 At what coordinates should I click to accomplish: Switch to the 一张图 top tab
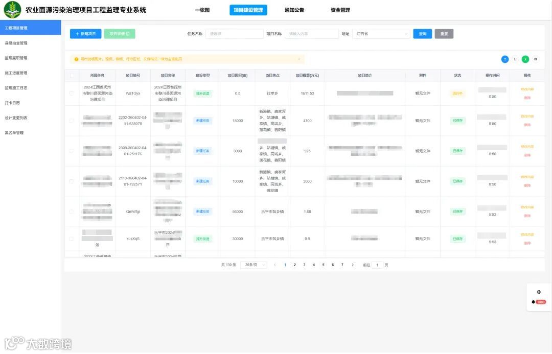click(x=202, y=10)
